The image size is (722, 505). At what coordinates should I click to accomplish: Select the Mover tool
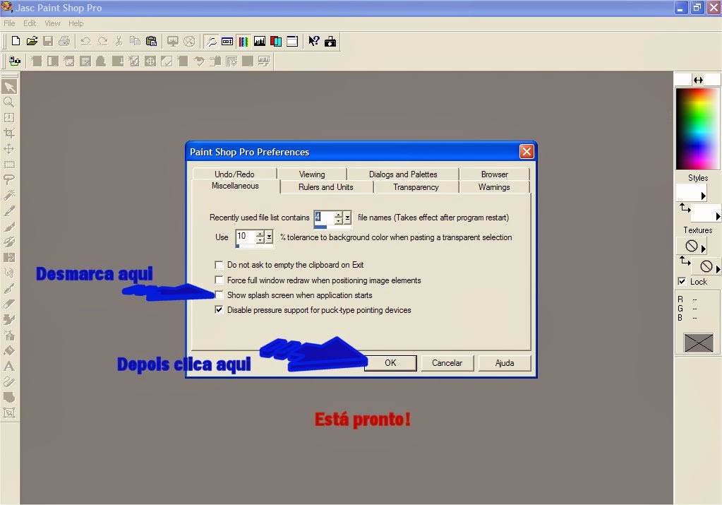(x=9, y=149)
